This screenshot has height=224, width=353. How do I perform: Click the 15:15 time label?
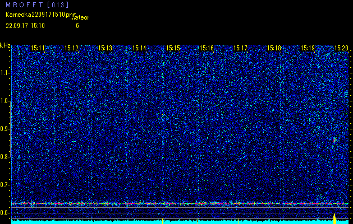click(173, 48)
